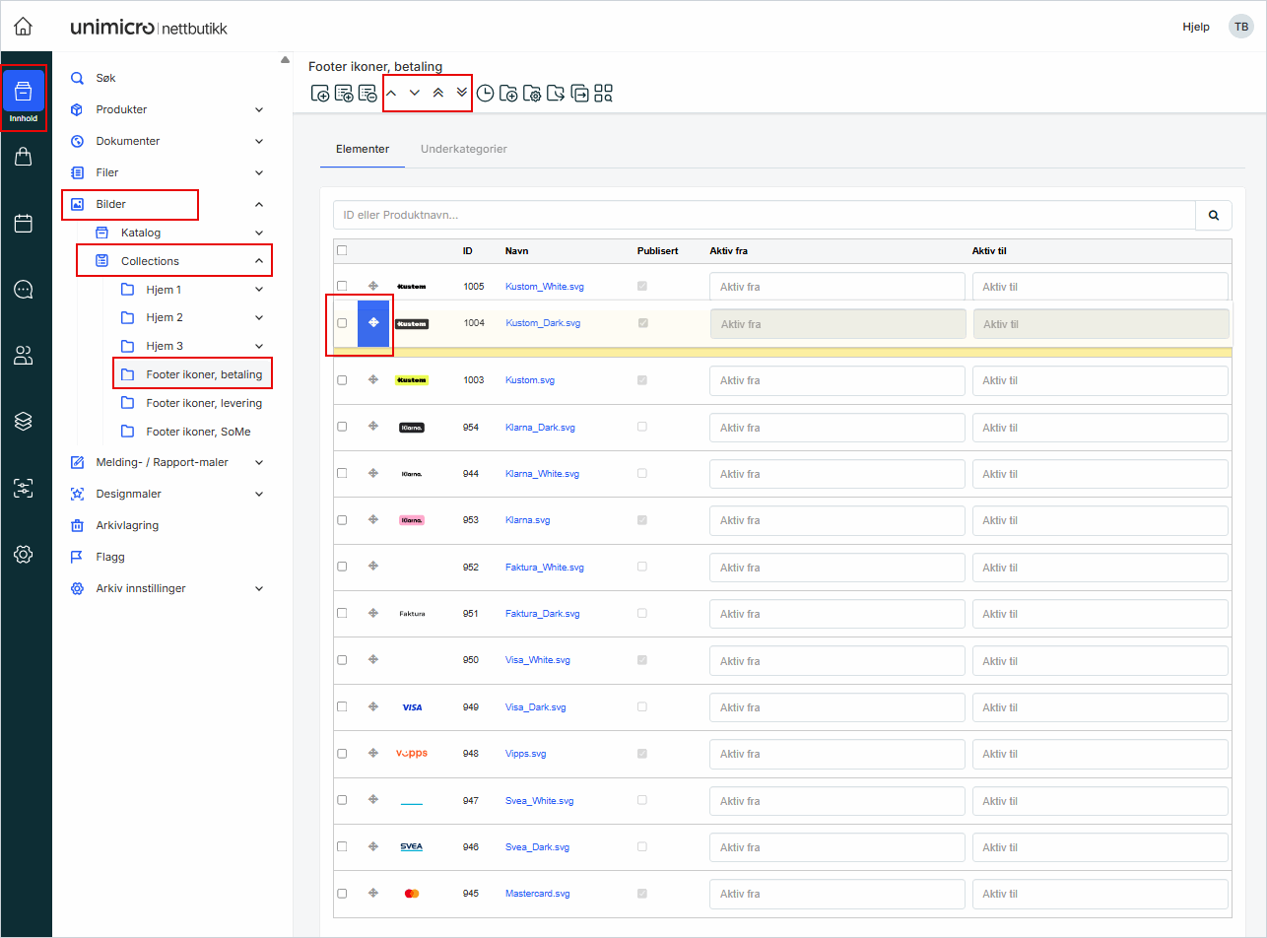Click the magnifier search button beside ID field
This screenshot has height=938, width=1267.
tap(1213, 215)
